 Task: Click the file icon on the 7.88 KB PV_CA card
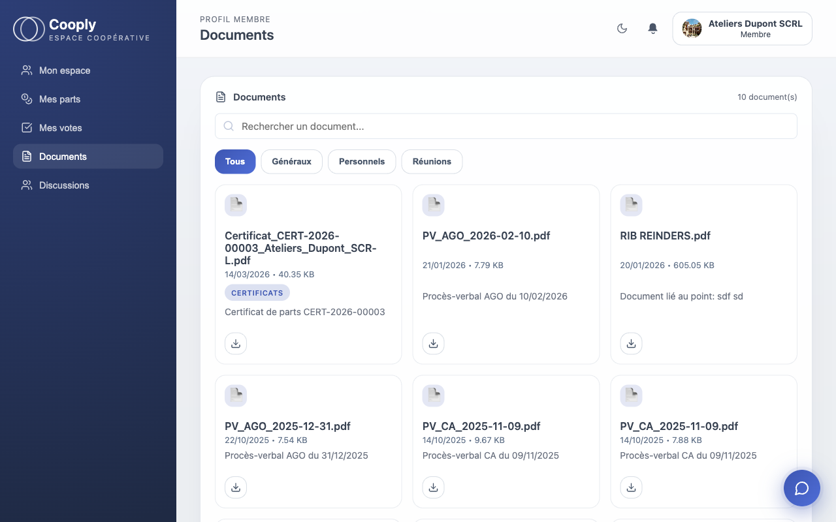(x=631, y=395)
